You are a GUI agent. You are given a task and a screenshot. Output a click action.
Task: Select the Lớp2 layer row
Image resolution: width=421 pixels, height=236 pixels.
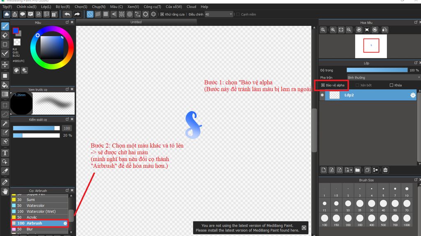370,95
